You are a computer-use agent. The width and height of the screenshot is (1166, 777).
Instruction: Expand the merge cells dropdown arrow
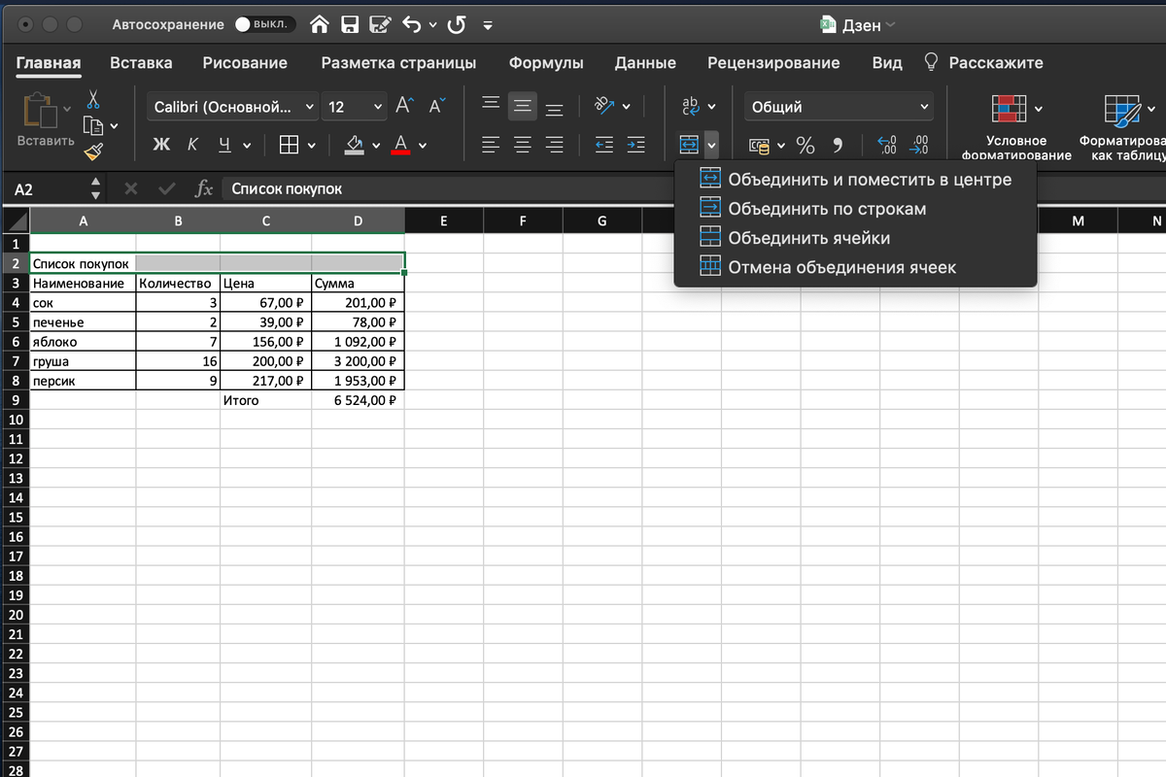(712, 145)
